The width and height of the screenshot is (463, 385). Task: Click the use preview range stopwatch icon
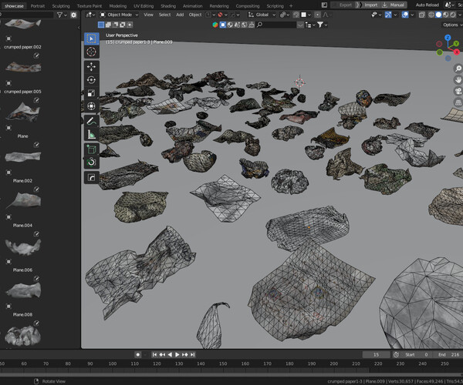point(396,355)
